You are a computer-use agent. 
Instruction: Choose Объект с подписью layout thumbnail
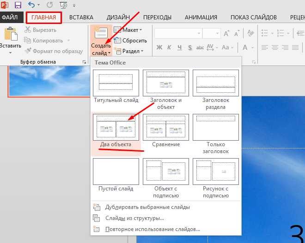coord(166,172)
